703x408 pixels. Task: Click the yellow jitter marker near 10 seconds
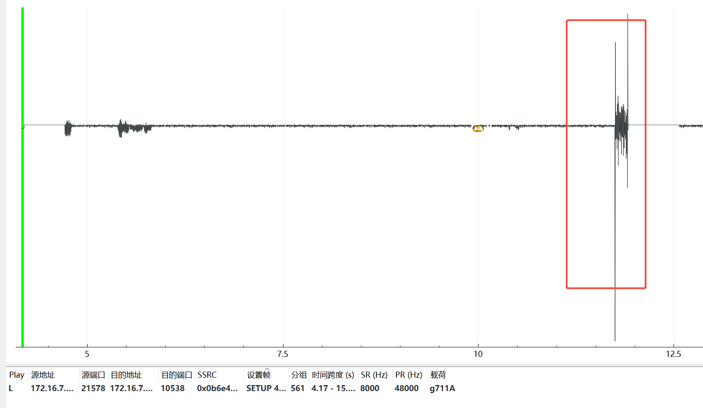pyautogui.click(x=478, y=128)
